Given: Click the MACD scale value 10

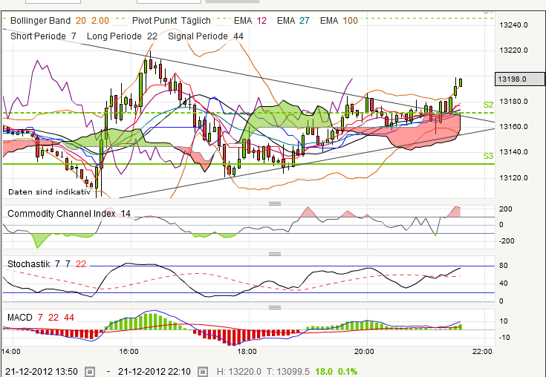Looking at the screenshot, I should [x=503, y=321].
